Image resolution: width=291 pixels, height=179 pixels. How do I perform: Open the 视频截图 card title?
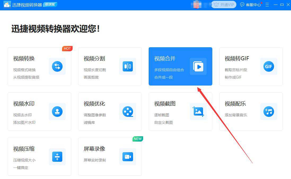tap(165, 104)
